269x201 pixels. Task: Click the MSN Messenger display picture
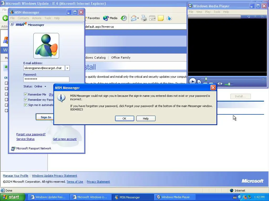pyautogui.click(x=46, y=46)
